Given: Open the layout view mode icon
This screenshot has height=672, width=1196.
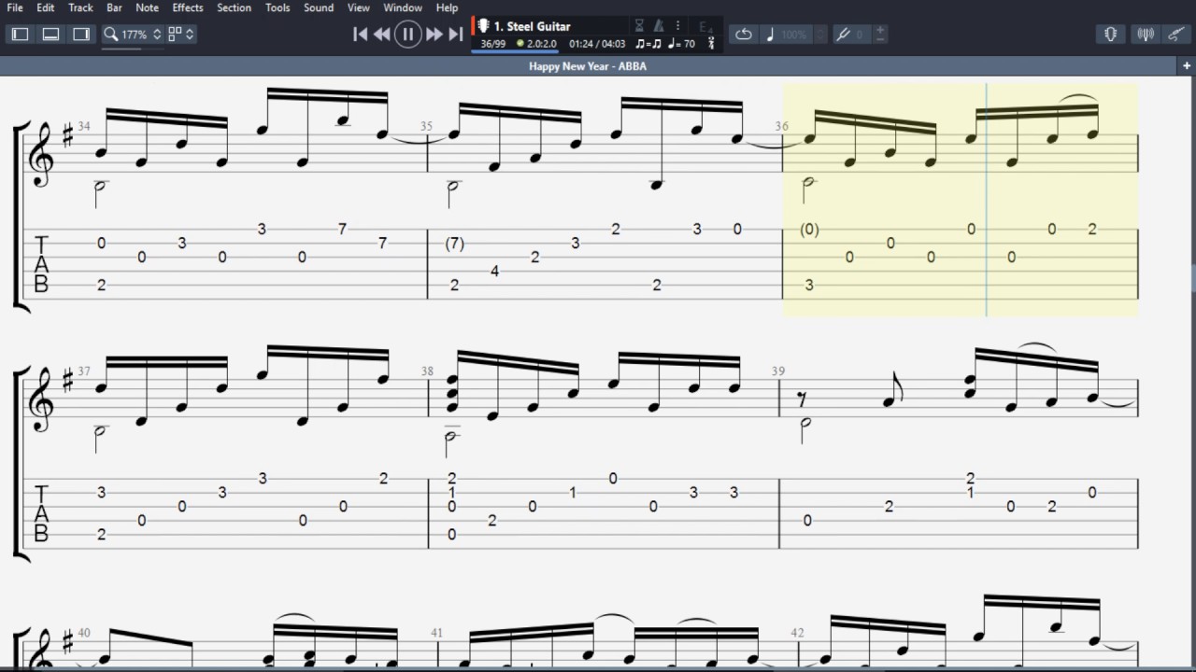Looking at the screenshot, I should pos(175,35).
